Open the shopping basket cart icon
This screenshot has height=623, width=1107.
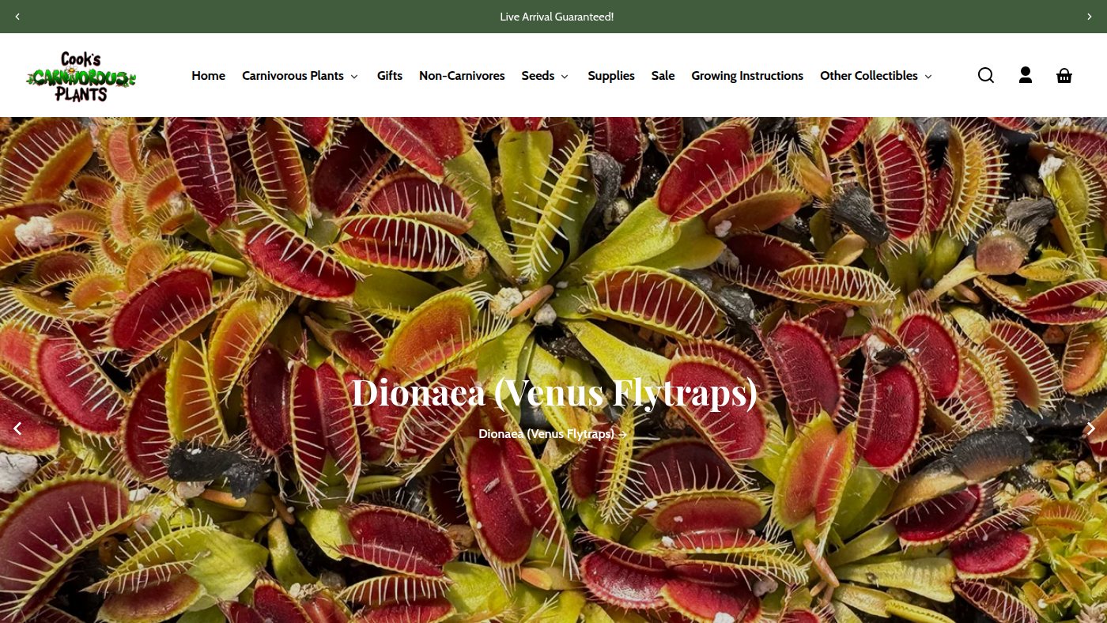click(x=1064, y=75)
